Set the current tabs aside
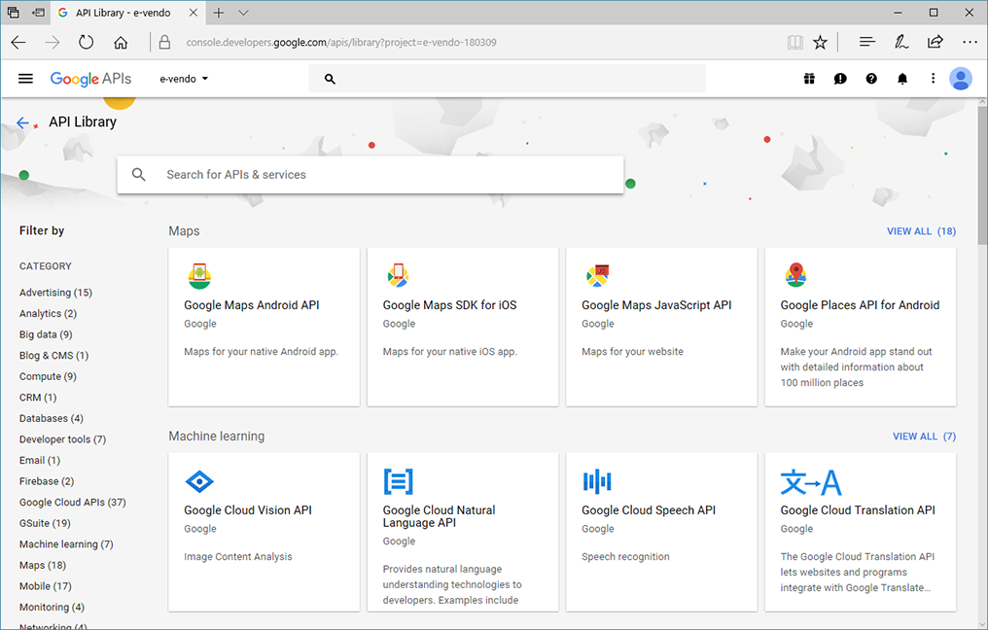This screenshot has height=630, width=988. (x=39, y=13)
